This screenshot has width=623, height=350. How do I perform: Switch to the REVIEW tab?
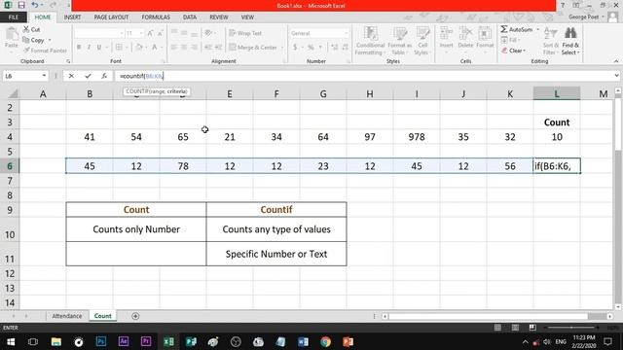pos(218,17)
